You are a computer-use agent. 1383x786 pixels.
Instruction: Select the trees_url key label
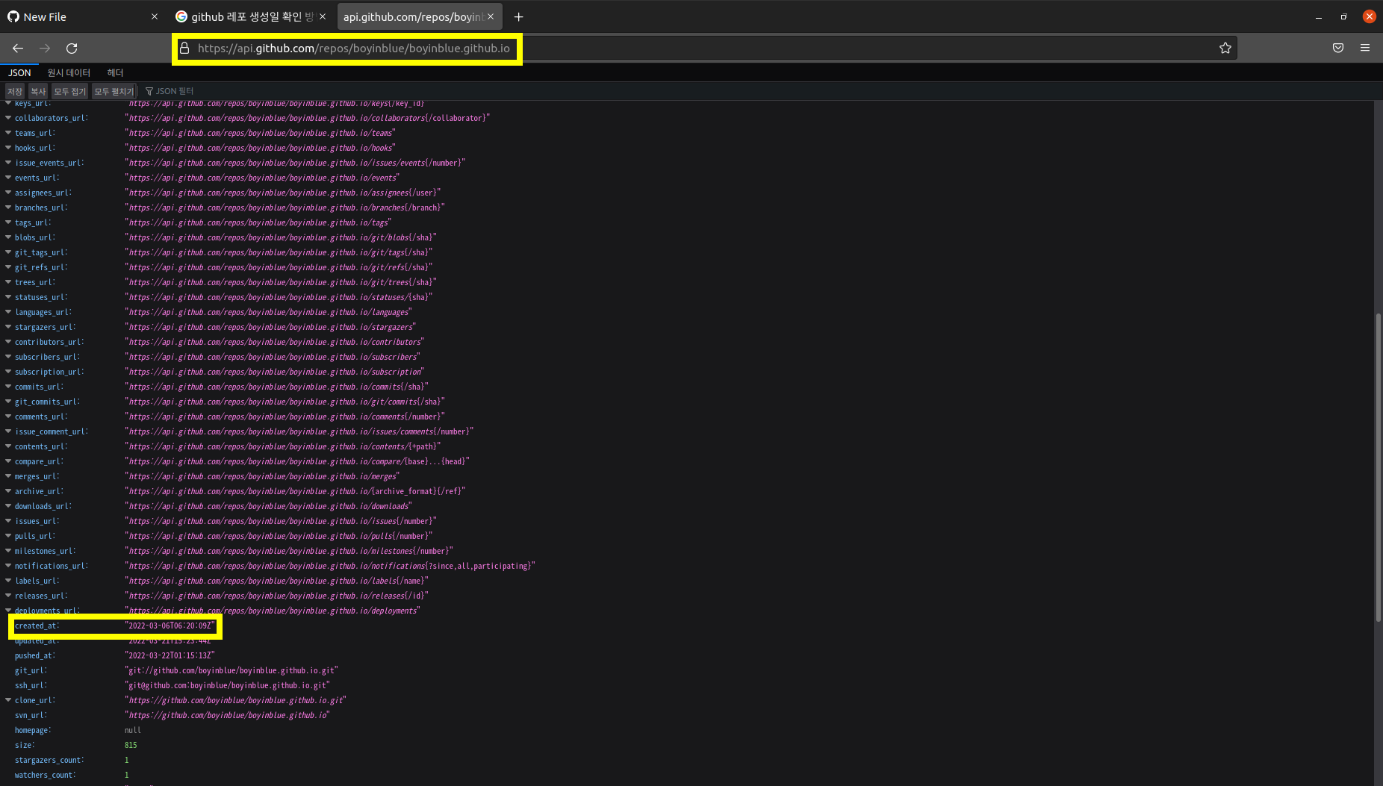click(x=34, y=282)
